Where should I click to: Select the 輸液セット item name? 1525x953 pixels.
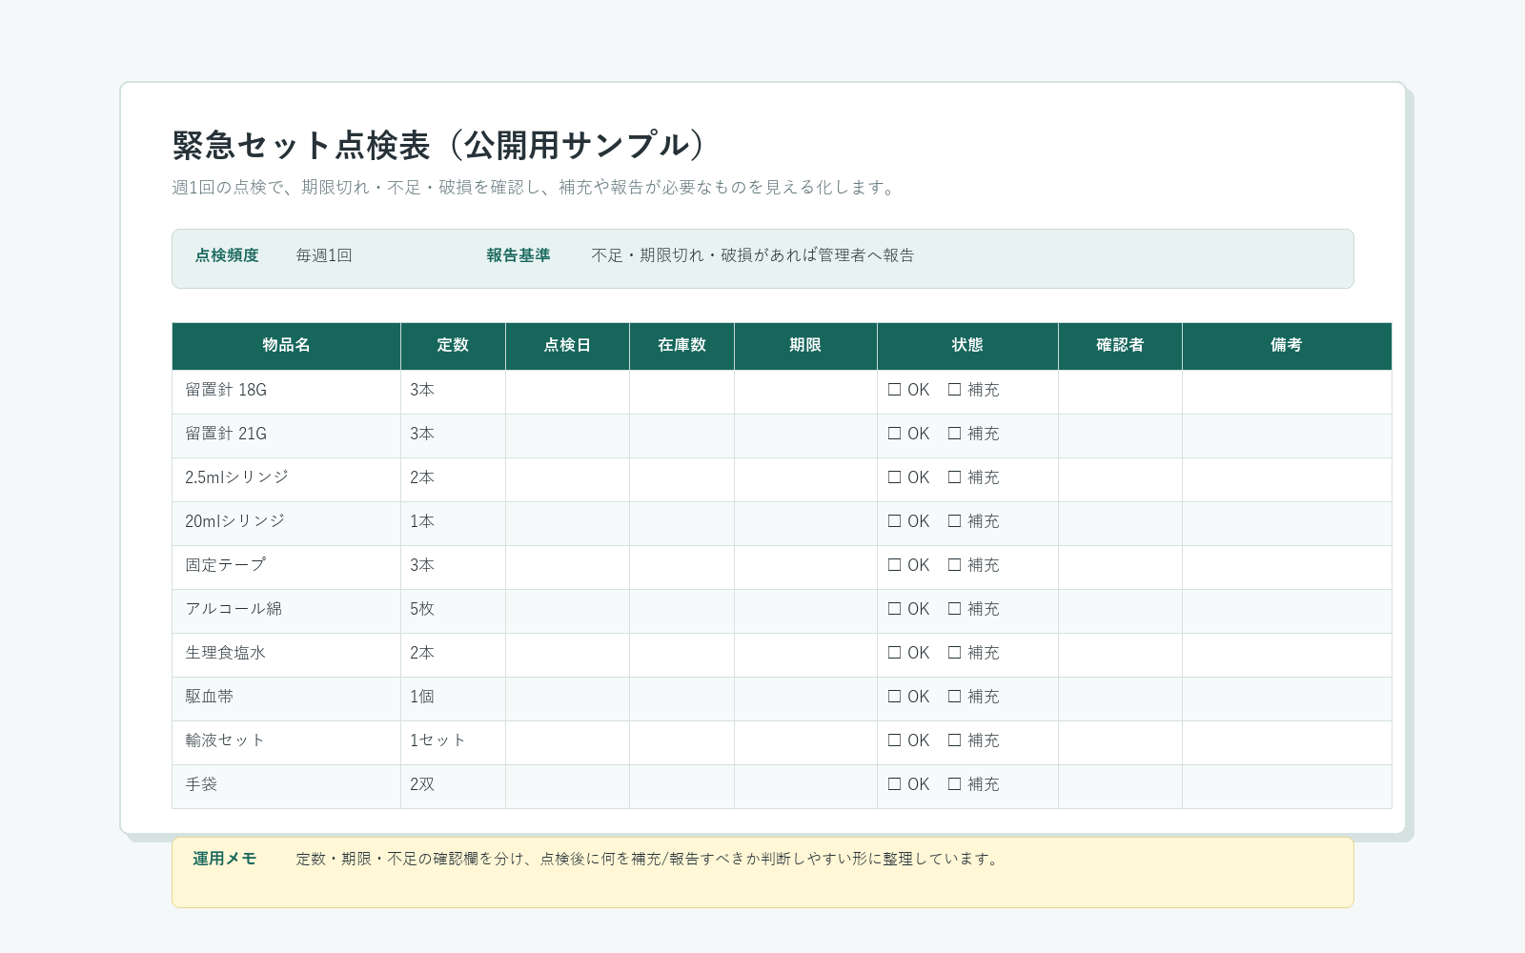pyautogui.click(x=225, y=740)
